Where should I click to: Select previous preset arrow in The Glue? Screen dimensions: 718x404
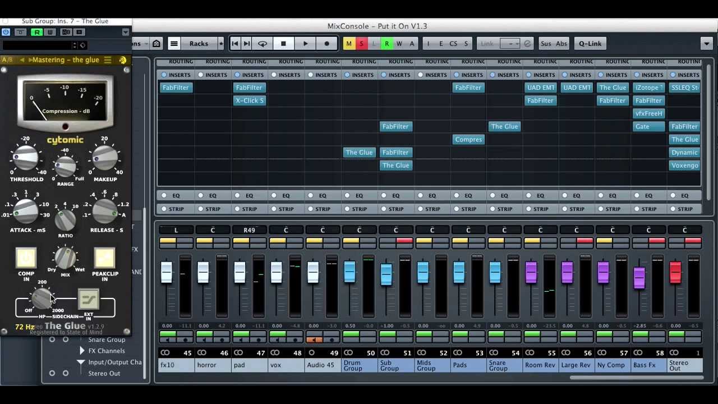(22, 60)
